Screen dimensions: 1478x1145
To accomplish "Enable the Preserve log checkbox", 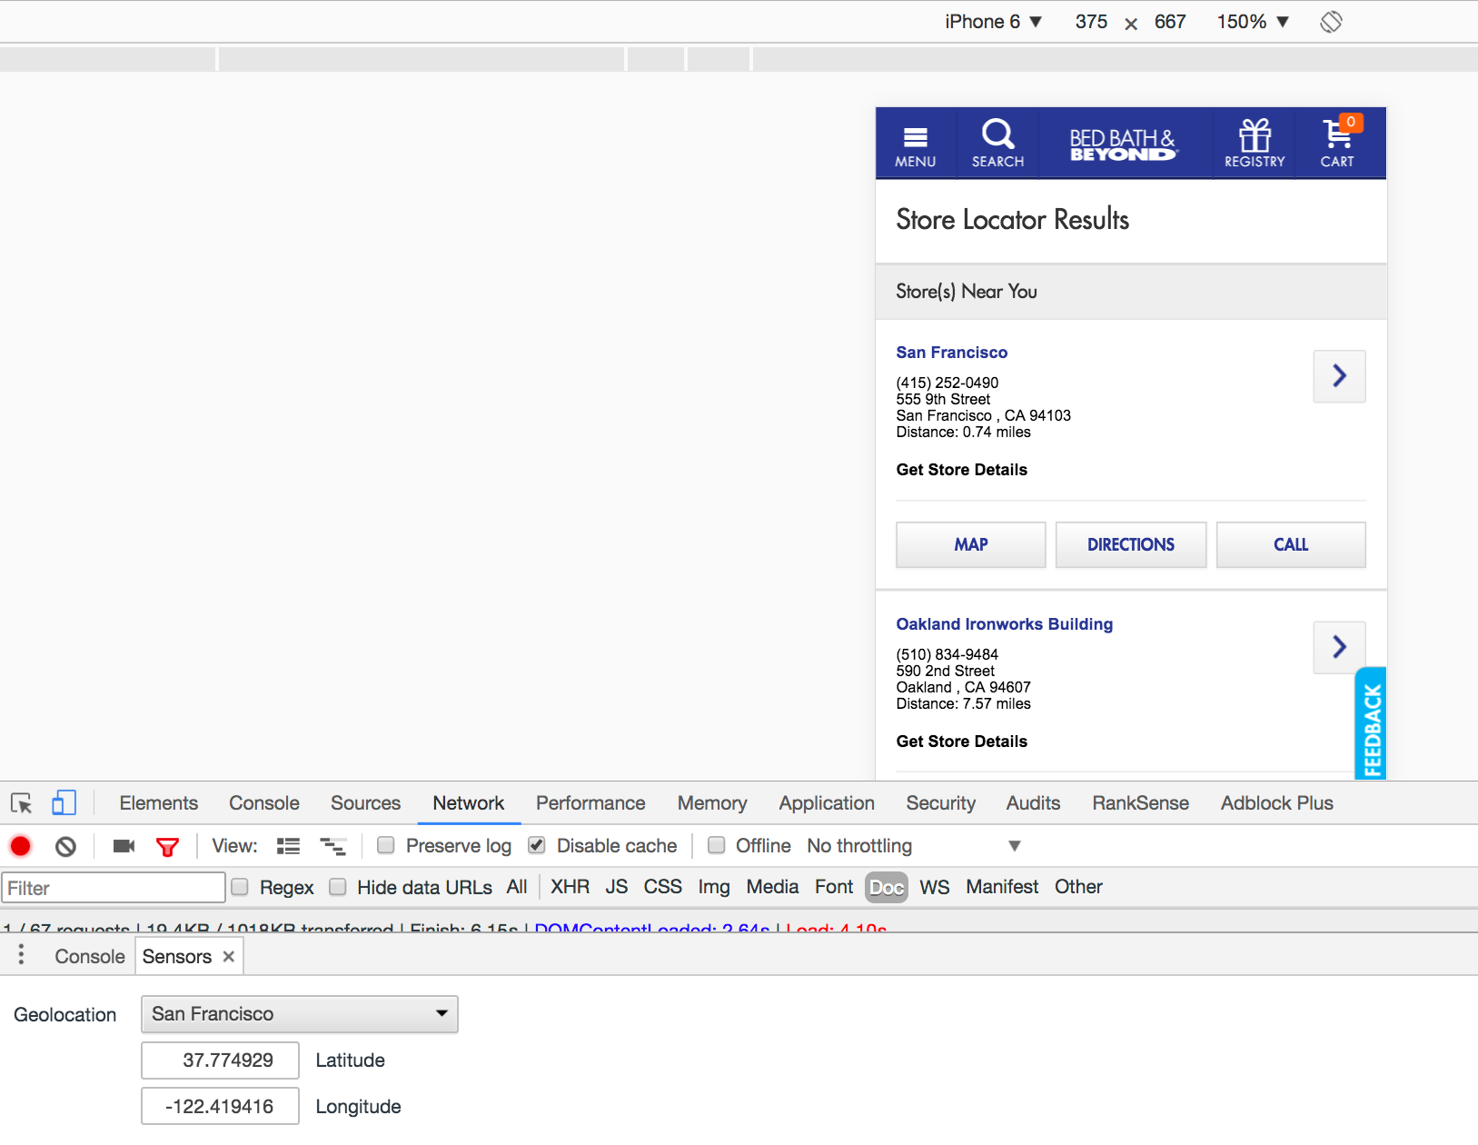I will [386, 845].
